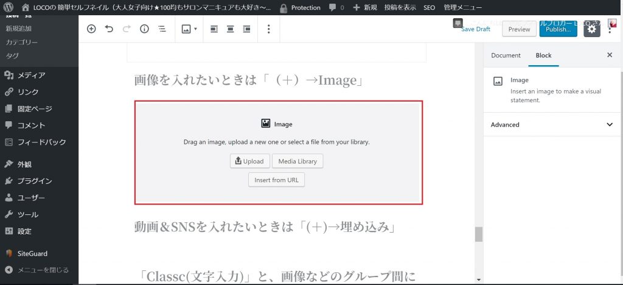Open the Media Library button
The image size is (623, 285).
[x=298, y=161]
